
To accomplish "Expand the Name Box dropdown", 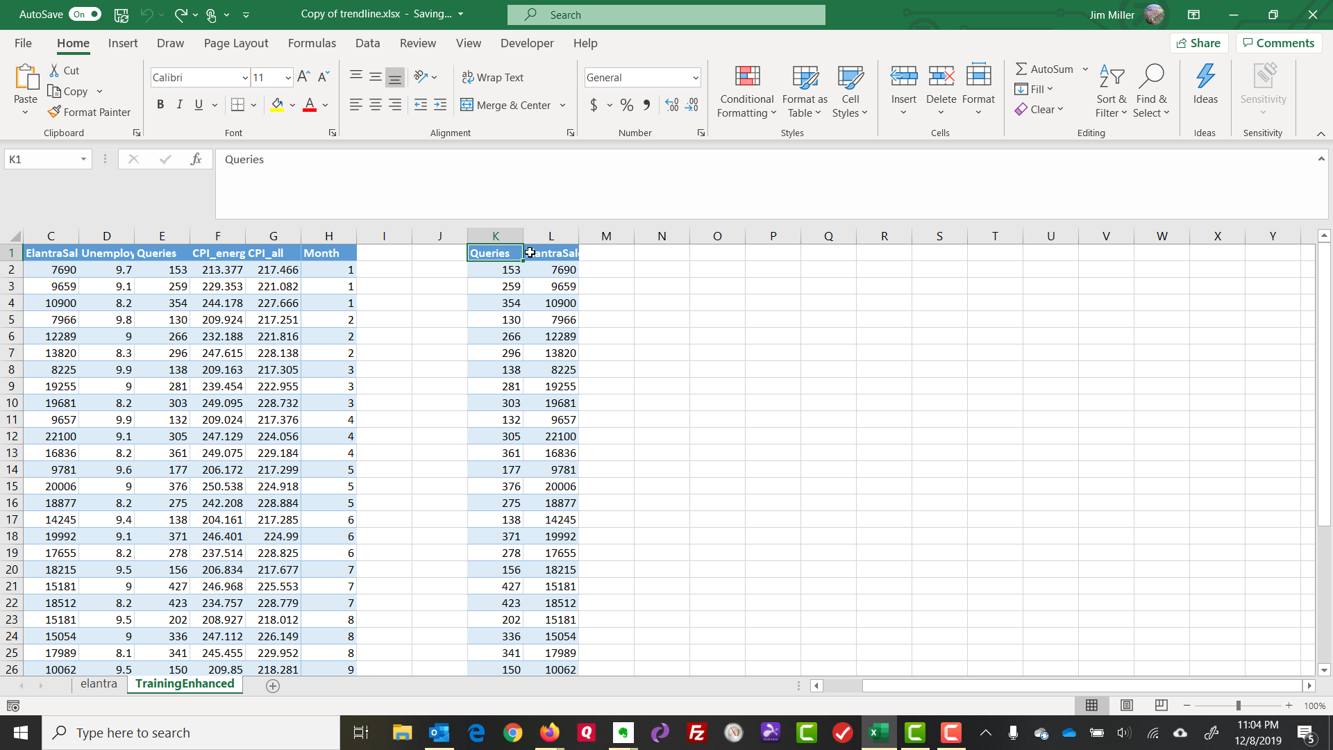I will pyautogui.click(x=83, y=159).
